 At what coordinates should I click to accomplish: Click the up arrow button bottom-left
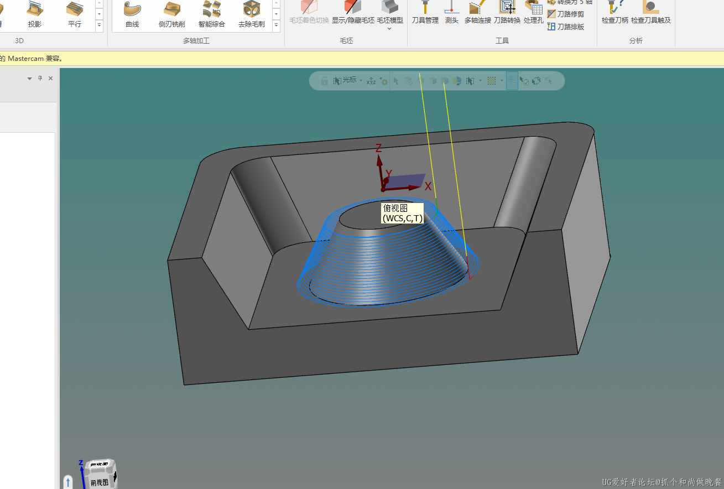(68, 482)
